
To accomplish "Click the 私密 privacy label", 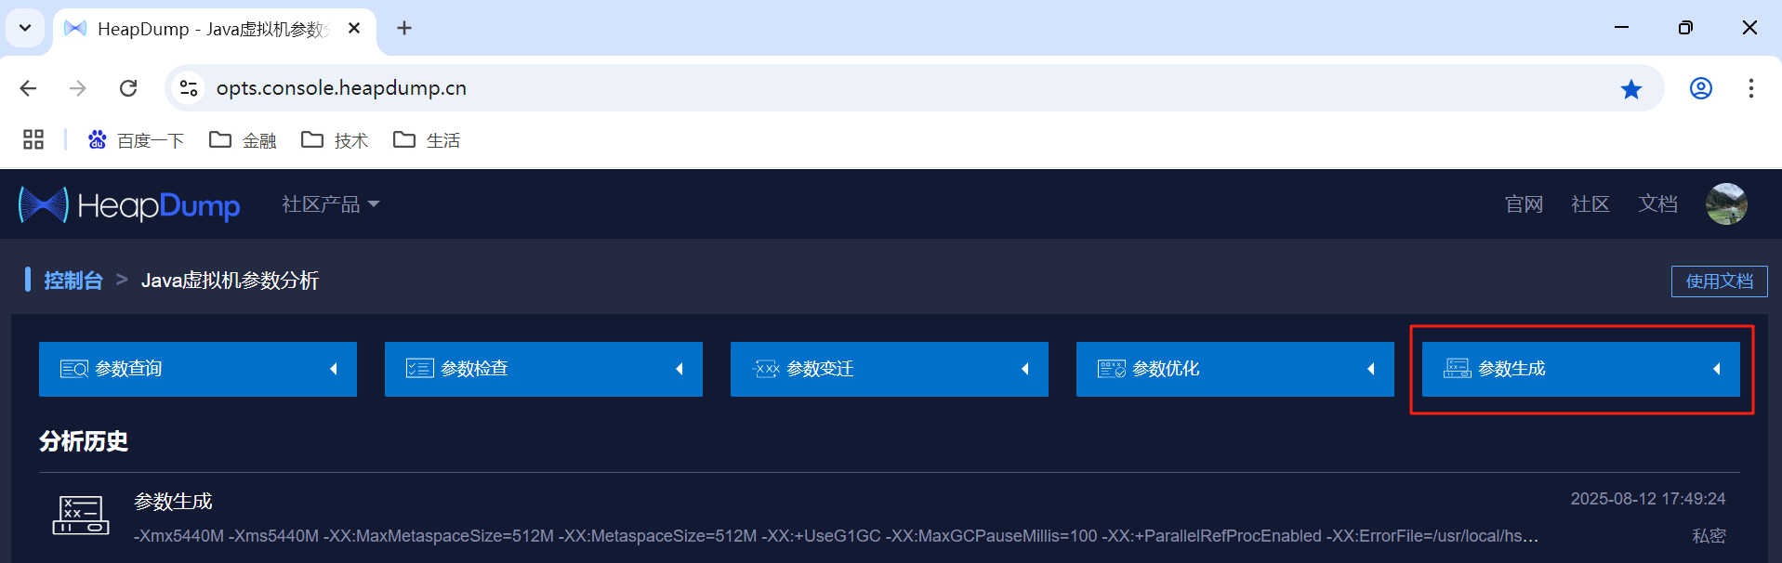I will pyautogui.click(x=1709, y=536).
